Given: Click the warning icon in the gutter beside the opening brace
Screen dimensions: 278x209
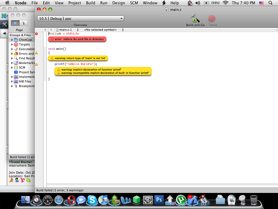Looking at the screenshot, I should (x=36, y=53).
